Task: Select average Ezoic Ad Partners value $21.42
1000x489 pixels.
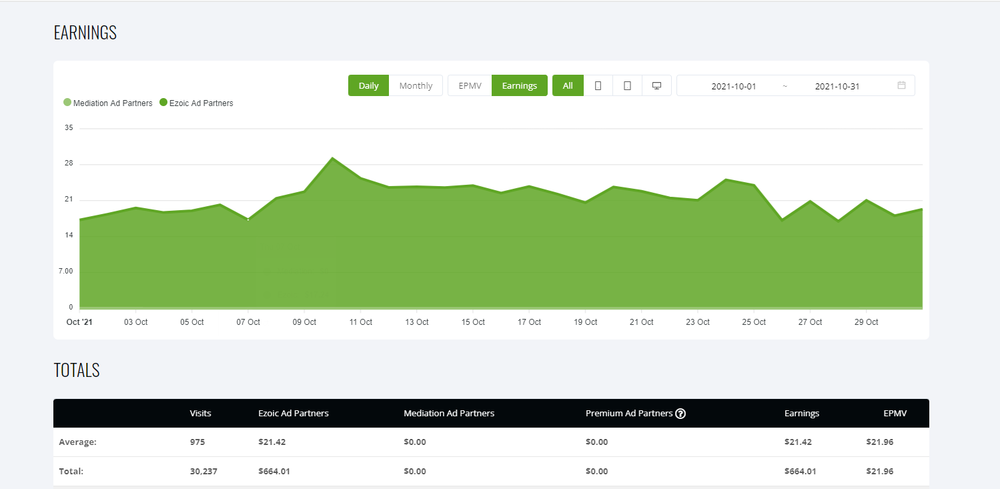Action: click(x=272, y=442)
